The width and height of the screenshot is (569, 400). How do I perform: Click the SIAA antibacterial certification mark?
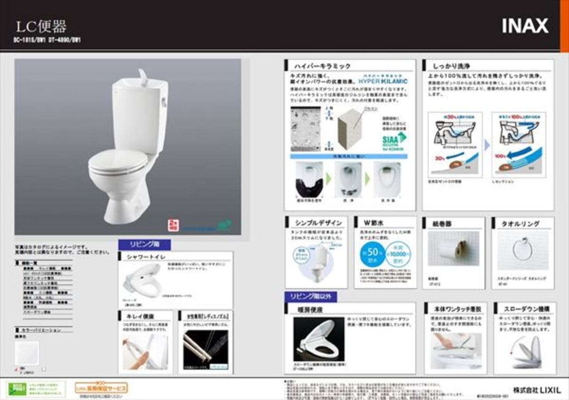point(394,141)
